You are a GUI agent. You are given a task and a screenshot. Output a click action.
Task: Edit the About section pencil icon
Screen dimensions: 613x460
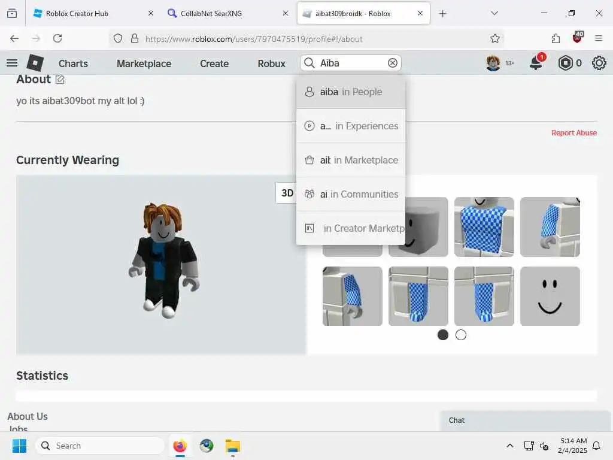(60, 80)
